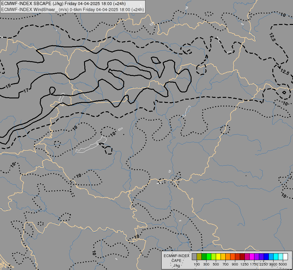The image size is (293, 270).
Task: Select the white swatch in CAPE legend
Action: (x=285, y=256)
